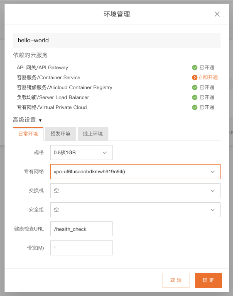Confirm with the 确定 button

[208, 280]
